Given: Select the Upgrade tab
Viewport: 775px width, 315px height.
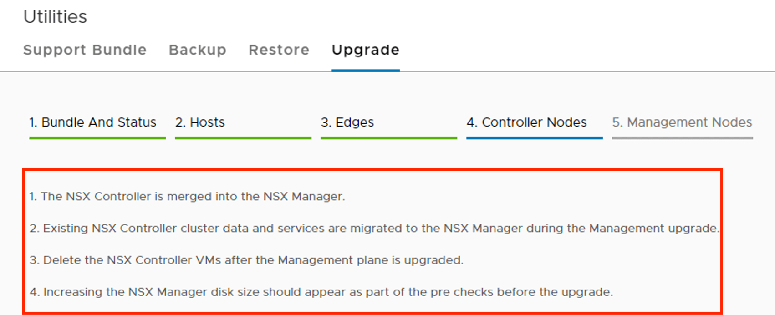Looking at the screenshot, I should pyautogui.click(x=365, y=50).
